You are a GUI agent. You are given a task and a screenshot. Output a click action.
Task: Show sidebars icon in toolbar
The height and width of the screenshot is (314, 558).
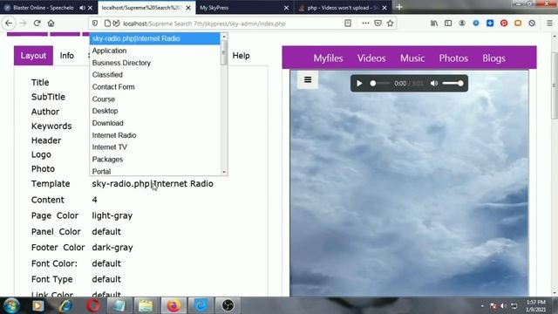pyautogui.click(x=448, y=24)
